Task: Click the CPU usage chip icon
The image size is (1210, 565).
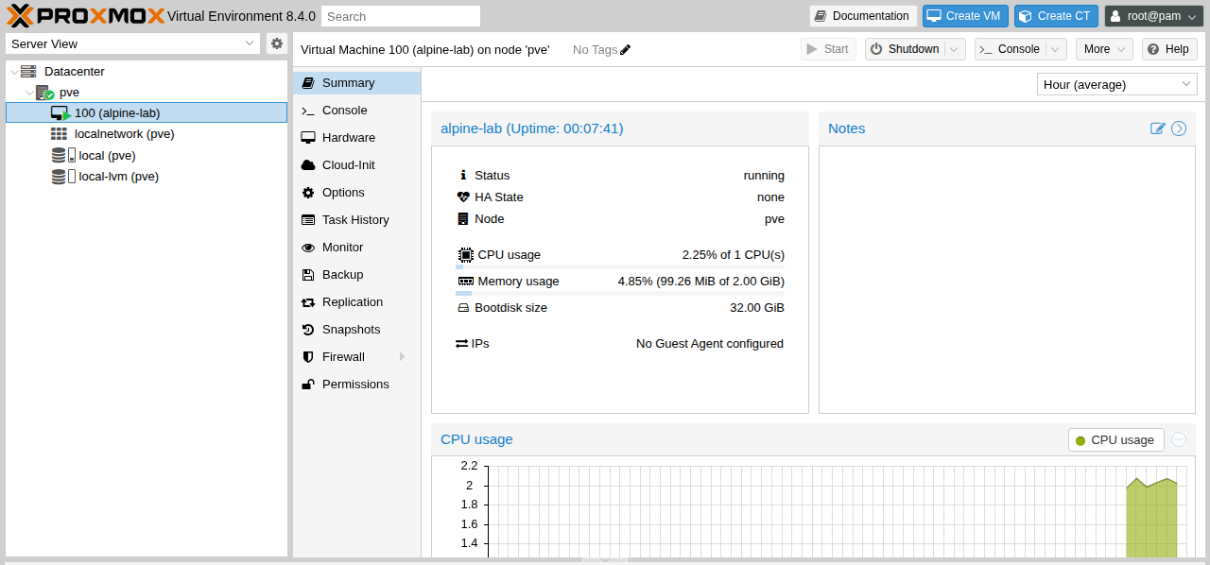Action: tap(465, 255)
